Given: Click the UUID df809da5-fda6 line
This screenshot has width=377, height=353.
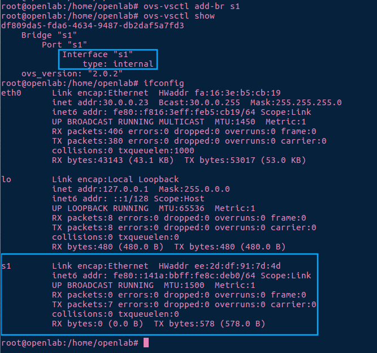Looking at the screenshot, I should tap(93, 25).
